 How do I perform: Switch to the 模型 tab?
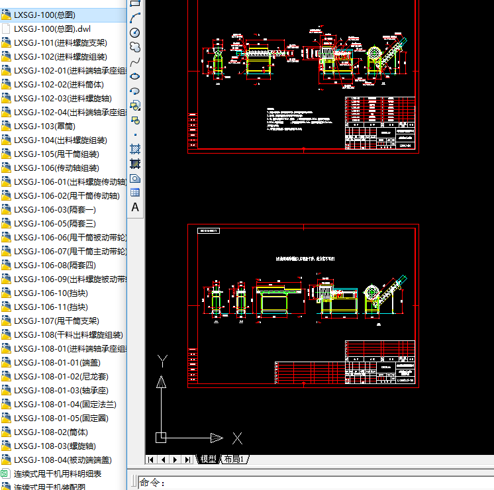tap(208, 460)
